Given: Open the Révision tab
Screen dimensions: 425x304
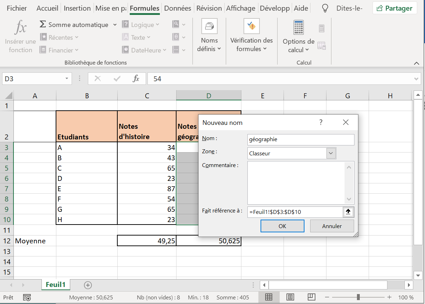Looking at the screenshot, I should 209,9.
